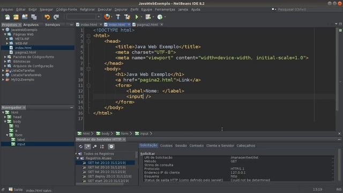Image resolution: width=343 pixels, height=193 pixels.
Task: Click the Open Project toolbar icon
Action: tap(25, 17)
